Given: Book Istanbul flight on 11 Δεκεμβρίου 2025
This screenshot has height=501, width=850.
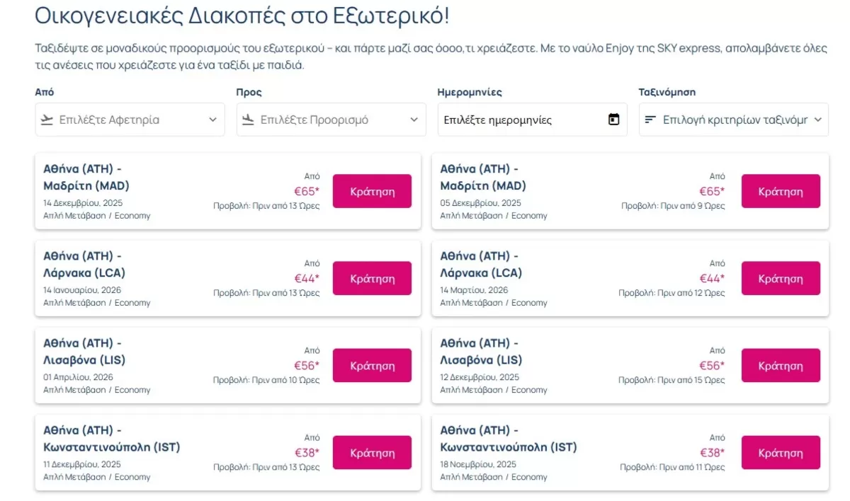Looking at the screenshot, I should pos(372,453).
